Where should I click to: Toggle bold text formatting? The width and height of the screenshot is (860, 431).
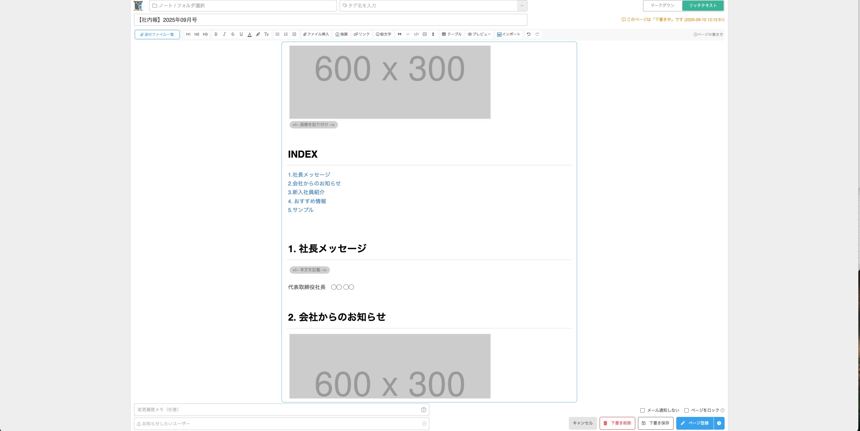pos(216,34)
